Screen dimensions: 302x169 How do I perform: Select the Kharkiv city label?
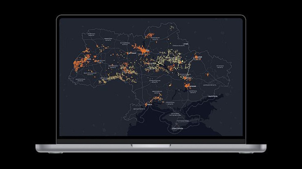(x=199, y=57)
